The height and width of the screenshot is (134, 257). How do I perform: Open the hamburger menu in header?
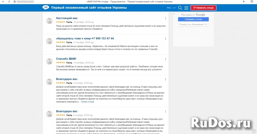[x=186, y=8]
